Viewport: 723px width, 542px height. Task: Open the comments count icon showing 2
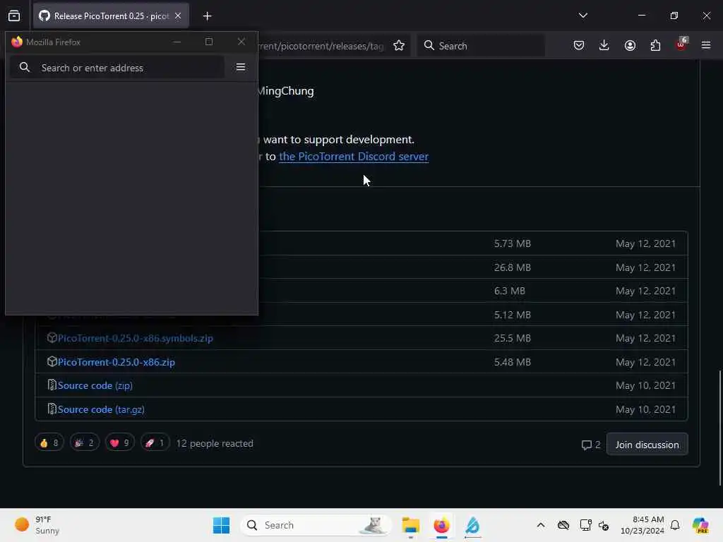(x=591, y=445)
